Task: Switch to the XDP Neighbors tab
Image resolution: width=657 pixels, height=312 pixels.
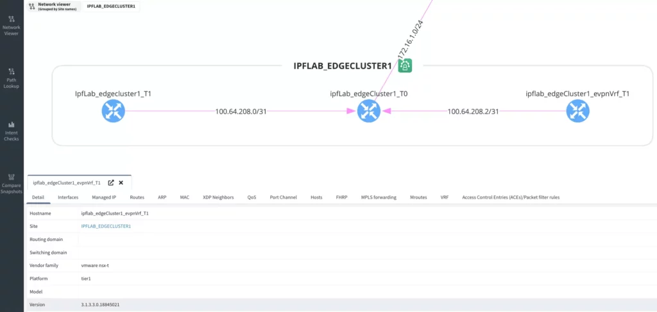Action: [x=218, y=197]
